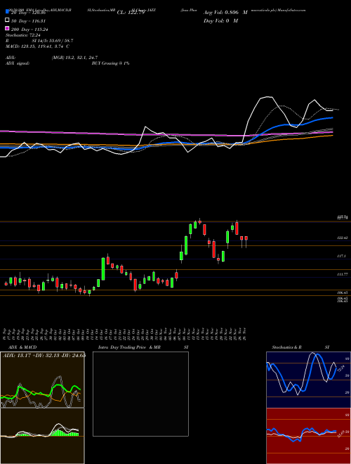
Task: Open the blue Stochastics oscillator chart
Action: point(308,380)
